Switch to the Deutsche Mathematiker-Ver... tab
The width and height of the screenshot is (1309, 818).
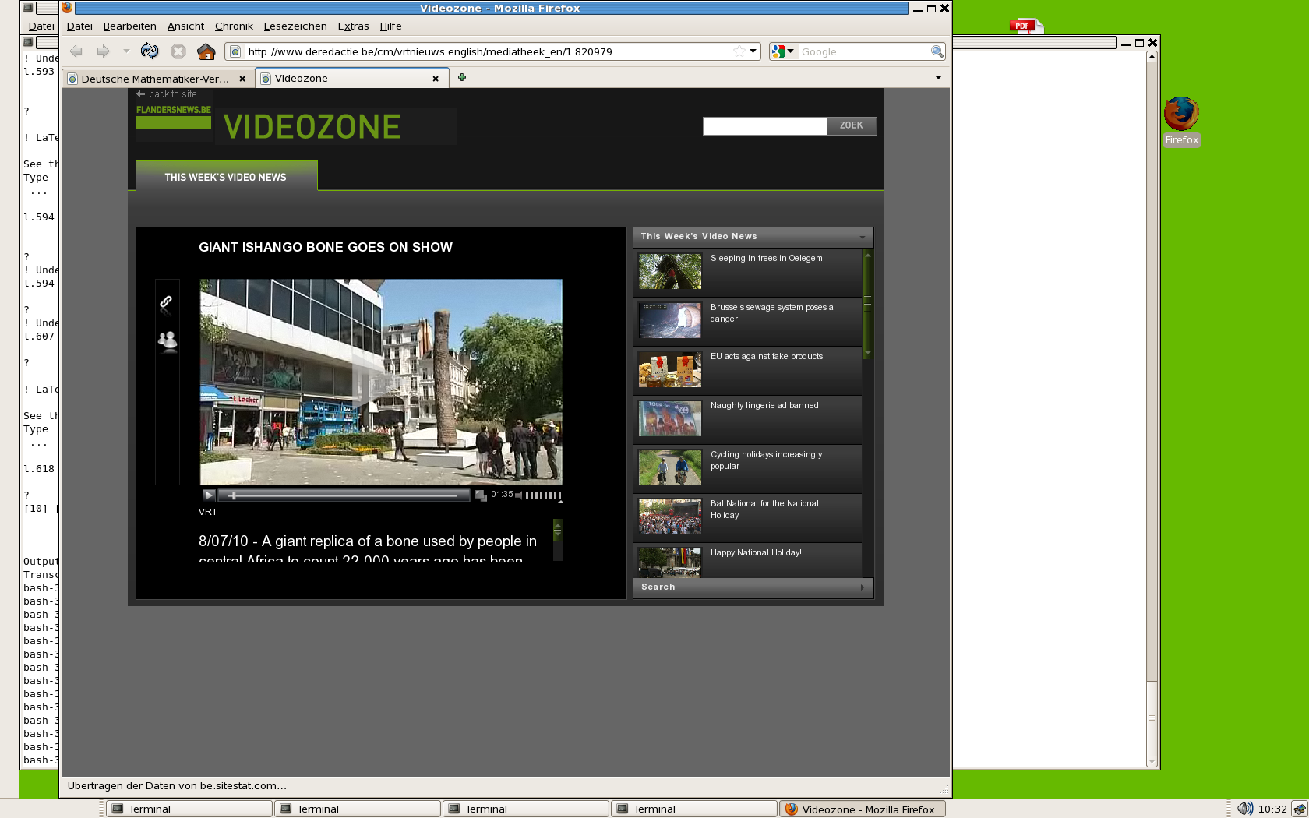coord(155,79)
